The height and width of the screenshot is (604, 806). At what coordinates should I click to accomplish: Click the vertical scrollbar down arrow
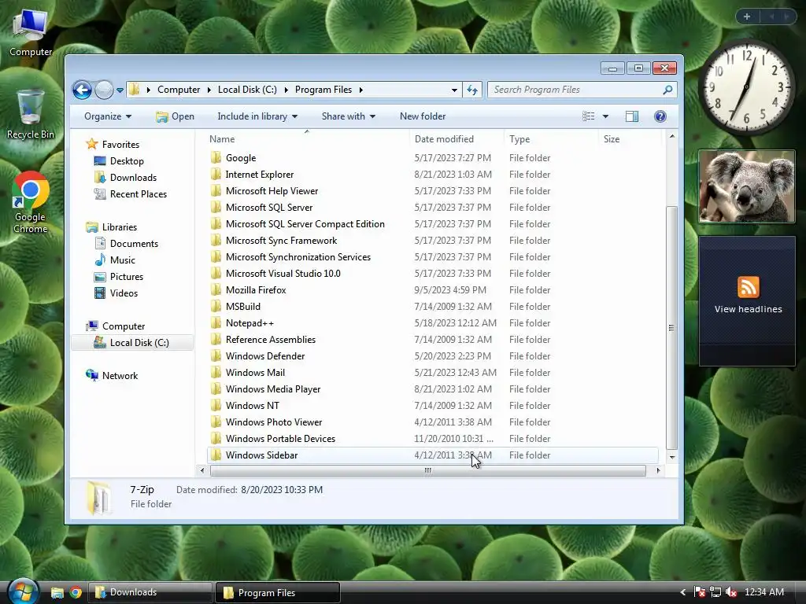coord(672,457)
